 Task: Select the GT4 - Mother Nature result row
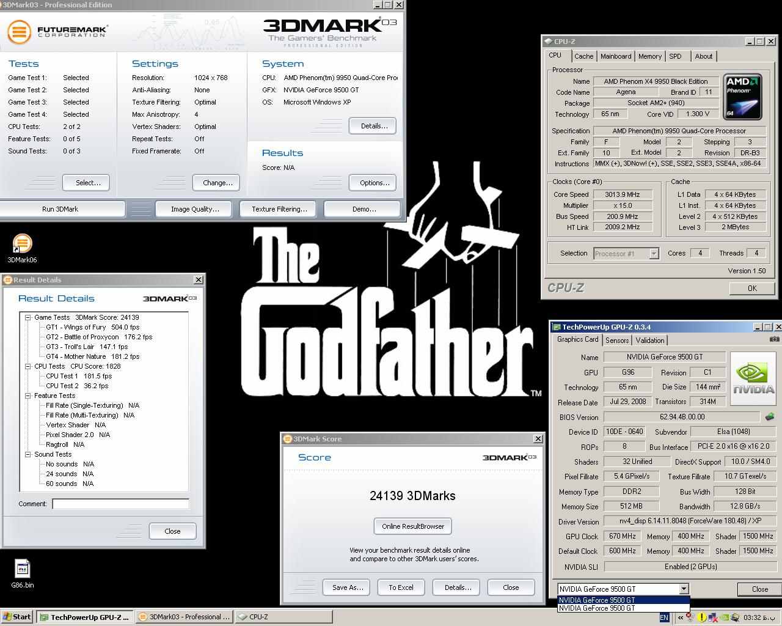92,356
